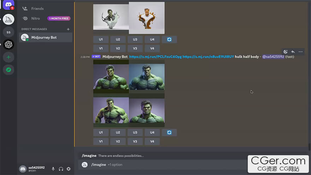Make hulk variations with lower V1

[101, 141]
